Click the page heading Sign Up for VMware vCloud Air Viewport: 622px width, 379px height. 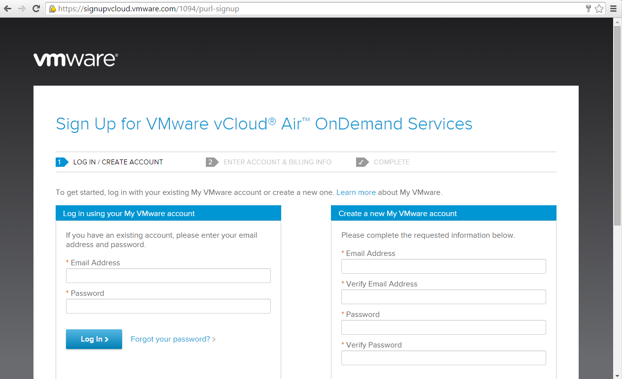(264, 124)
